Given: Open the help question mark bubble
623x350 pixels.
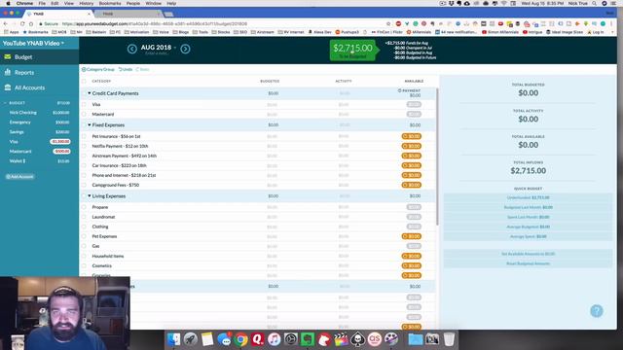Looking at the screenshot, I should (597, 311).
